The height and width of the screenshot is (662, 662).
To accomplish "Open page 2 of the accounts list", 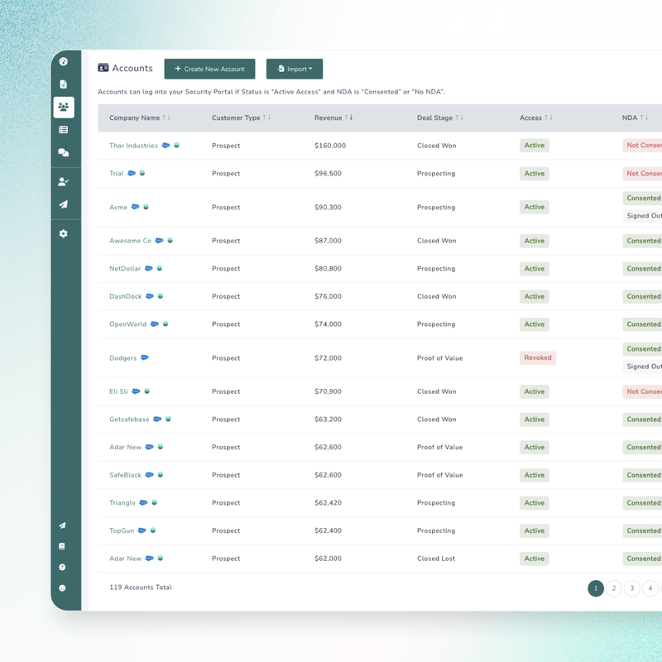I will point(614,588).
